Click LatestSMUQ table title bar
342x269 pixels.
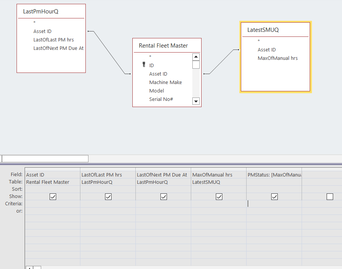(x=275, y=30)
